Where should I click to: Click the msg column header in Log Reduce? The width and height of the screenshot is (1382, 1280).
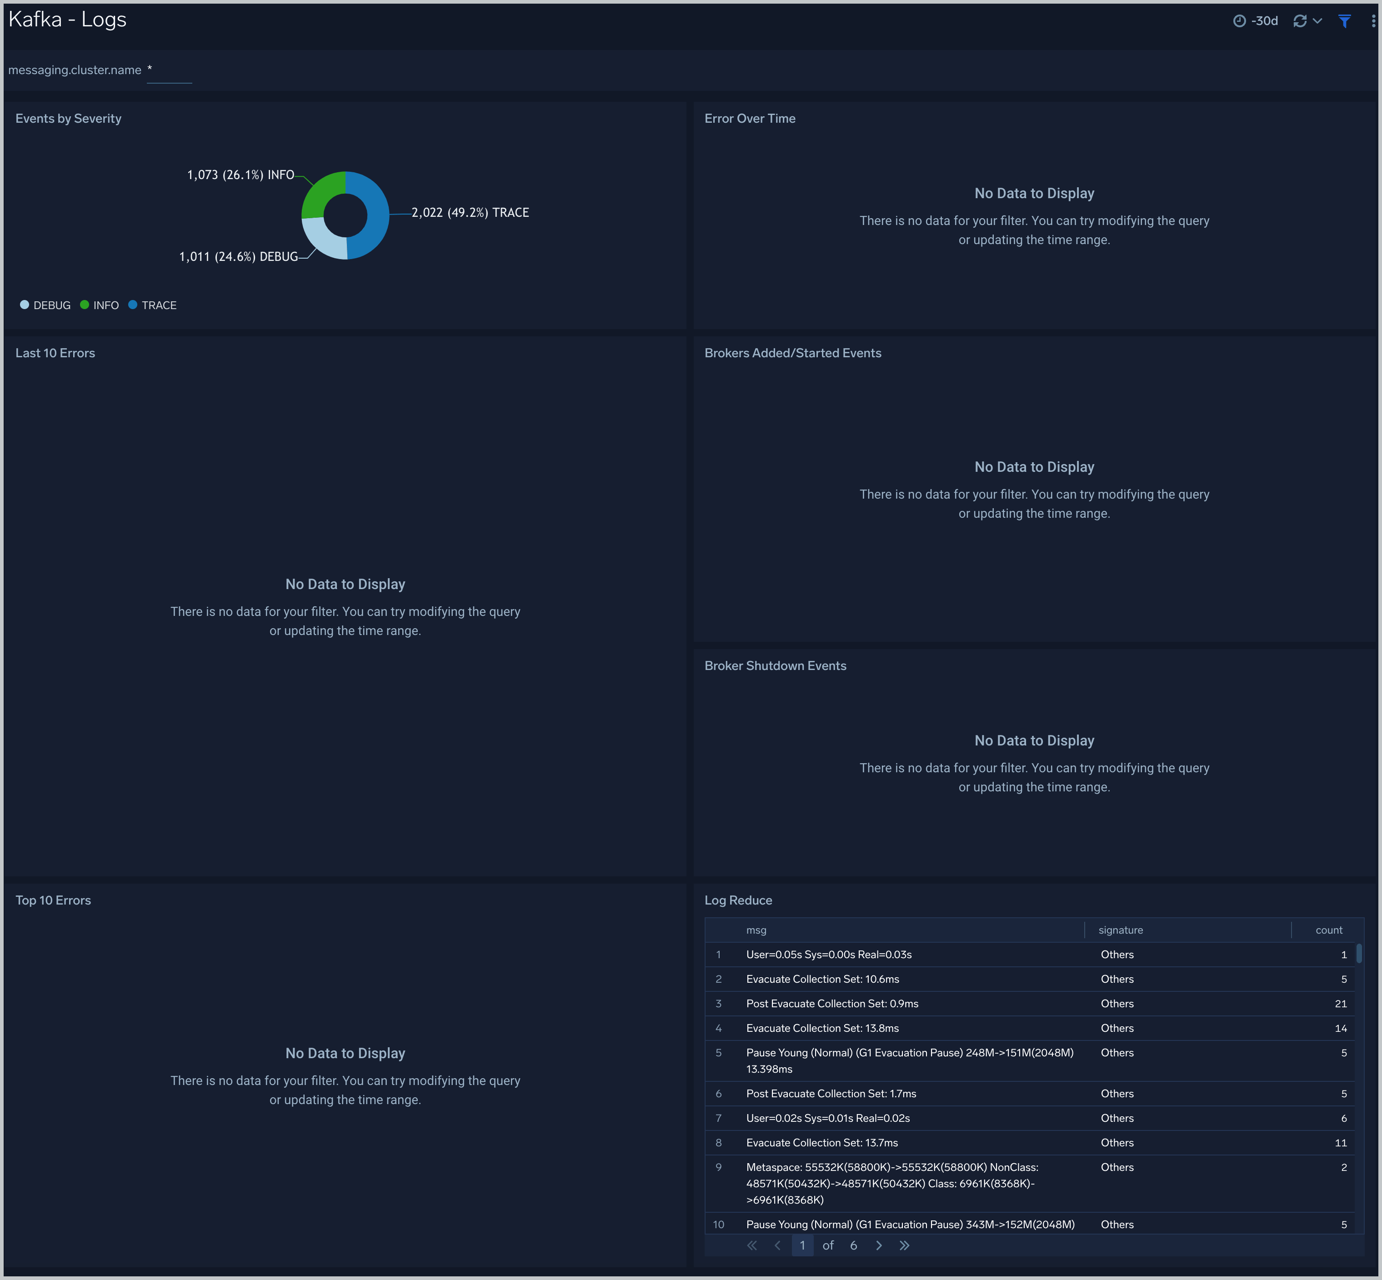(756, 930)
